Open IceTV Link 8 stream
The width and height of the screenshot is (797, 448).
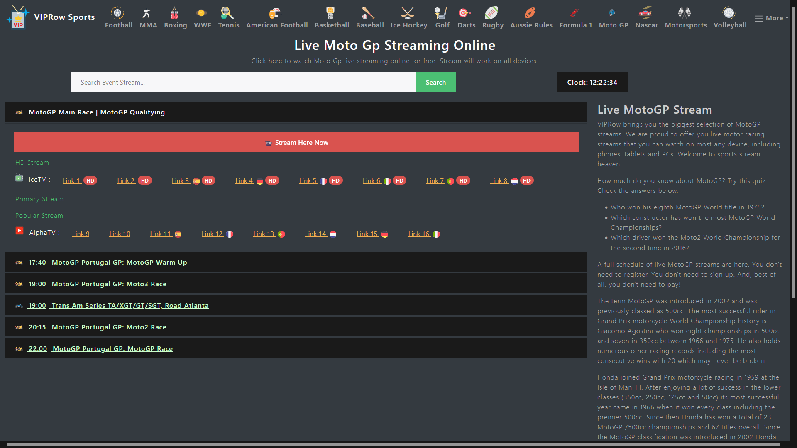tap(499, 180)
